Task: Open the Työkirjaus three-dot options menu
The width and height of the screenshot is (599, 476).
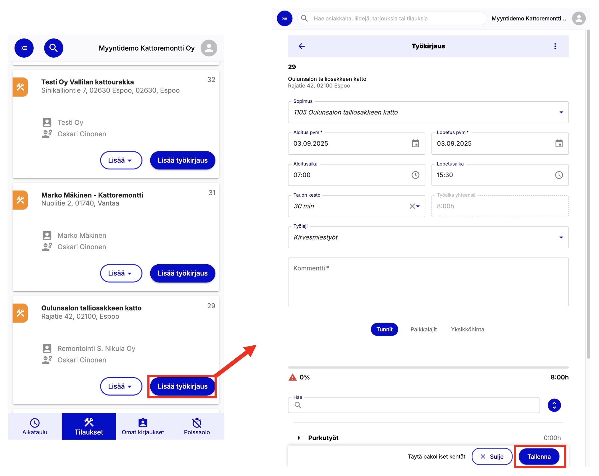Action: (x=555, y=46)
